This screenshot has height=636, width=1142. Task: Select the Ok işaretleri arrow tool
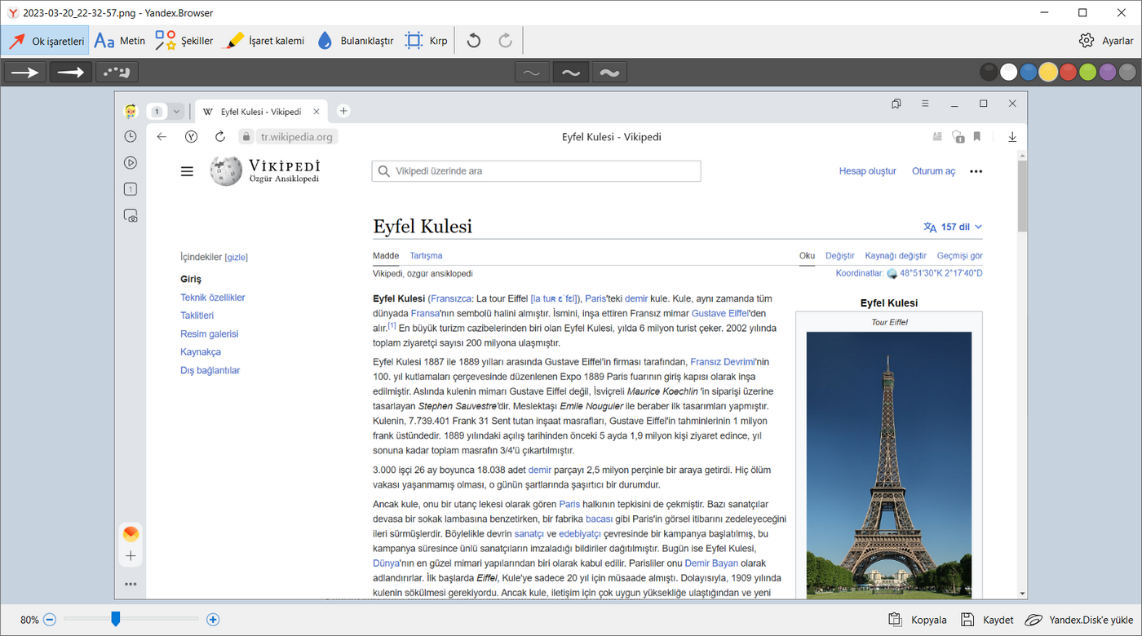point(46,41)
